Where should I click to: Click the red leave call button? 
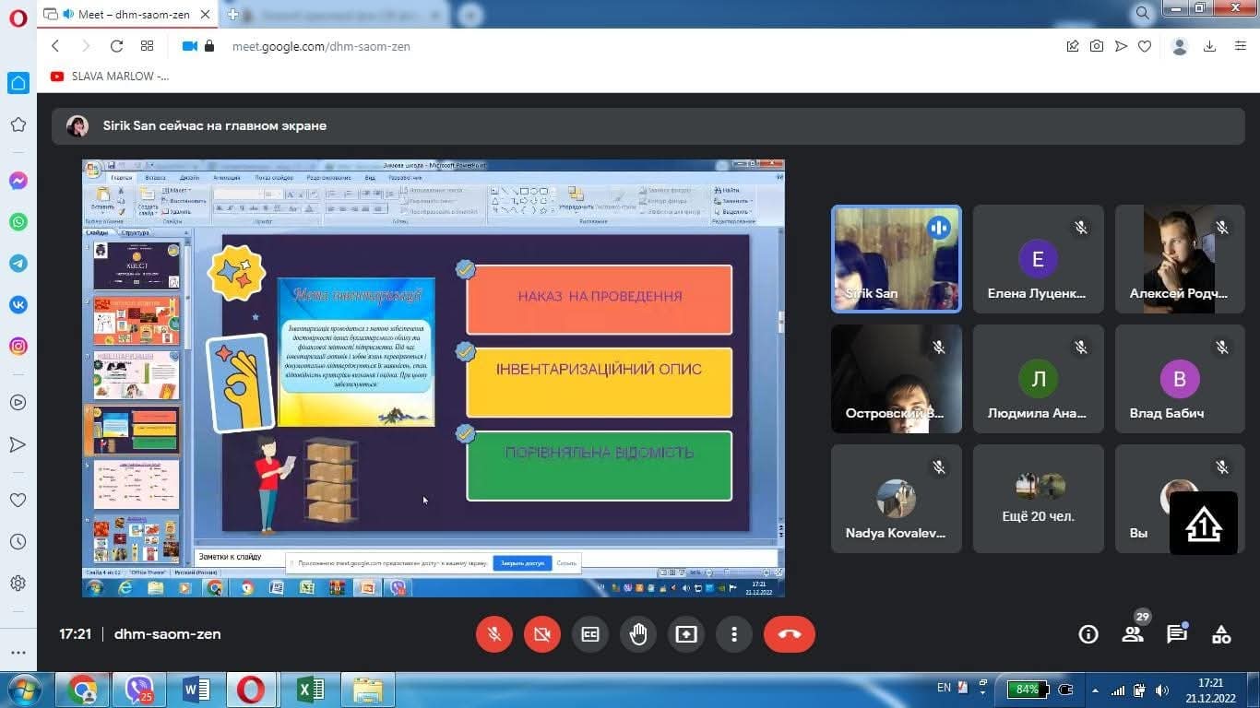tap(789, 634)
